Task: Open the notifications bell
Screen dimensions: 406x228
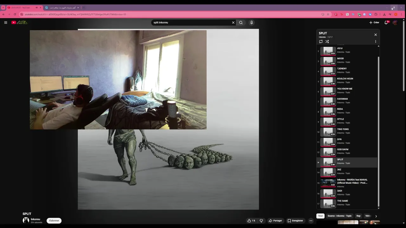Action: coord(386,22)
